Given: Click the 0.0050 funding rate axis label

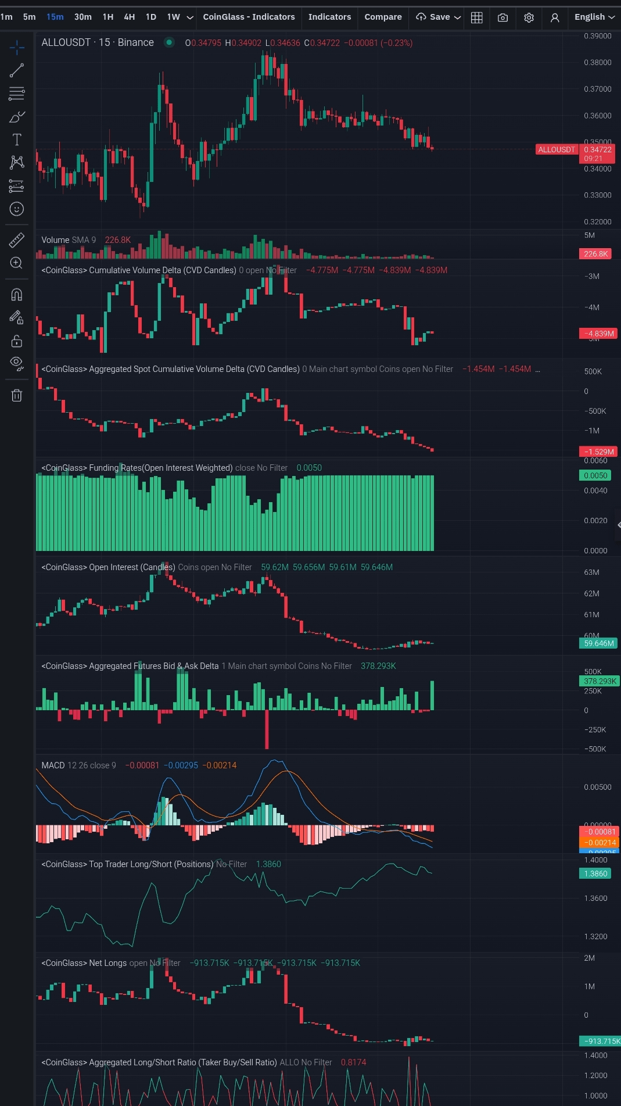Looking at the screenshot, I should point(595,475).
